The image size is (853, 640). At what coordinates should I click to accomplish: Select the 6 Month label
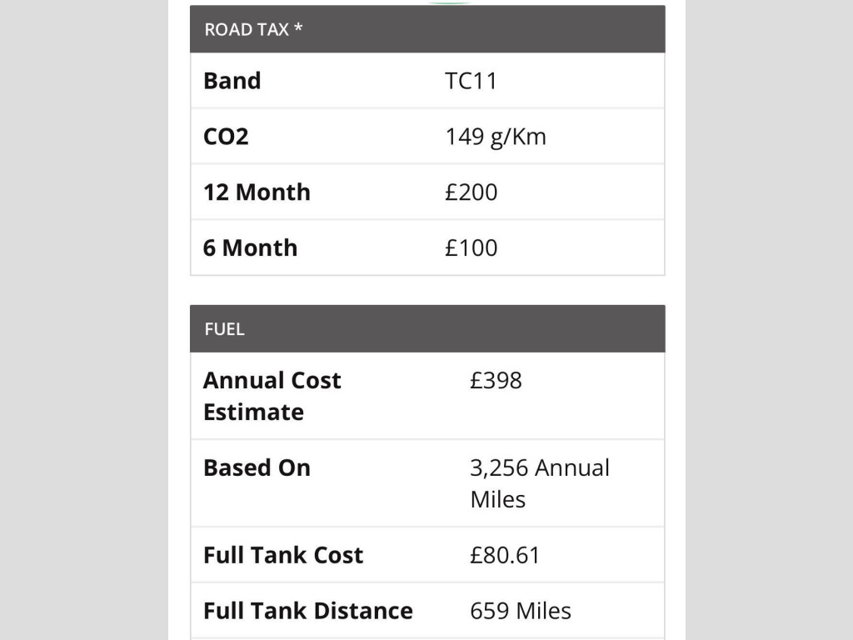[x=250, y=248]
